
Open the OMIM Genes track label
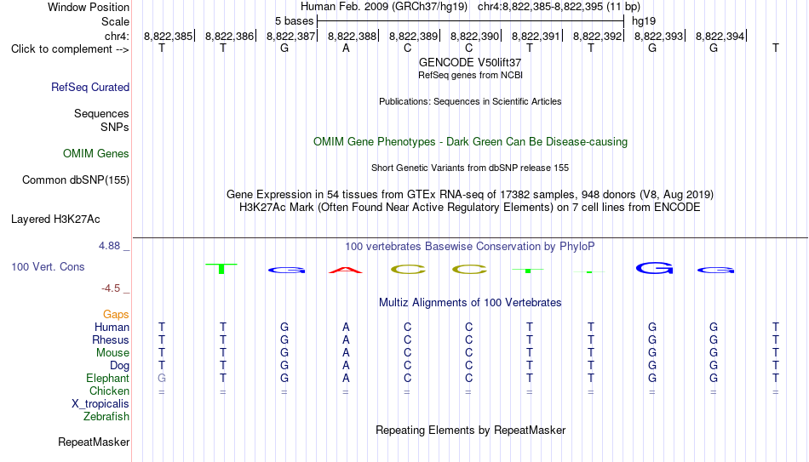click(96, 154)
